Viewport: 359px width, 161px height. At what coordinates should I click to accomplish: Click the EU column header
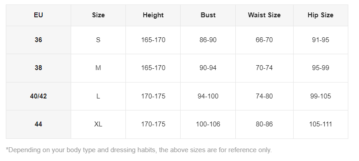38,15
